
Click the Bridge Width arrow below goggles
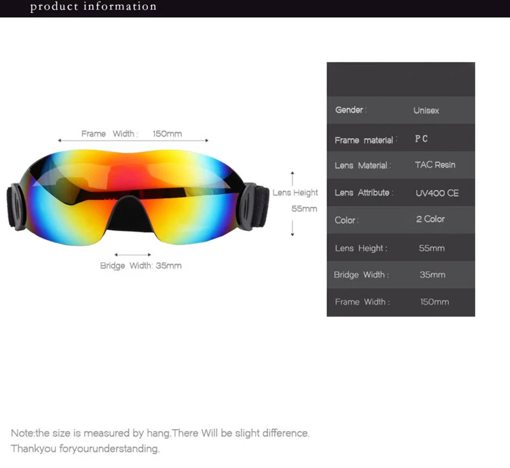(133, 255)
